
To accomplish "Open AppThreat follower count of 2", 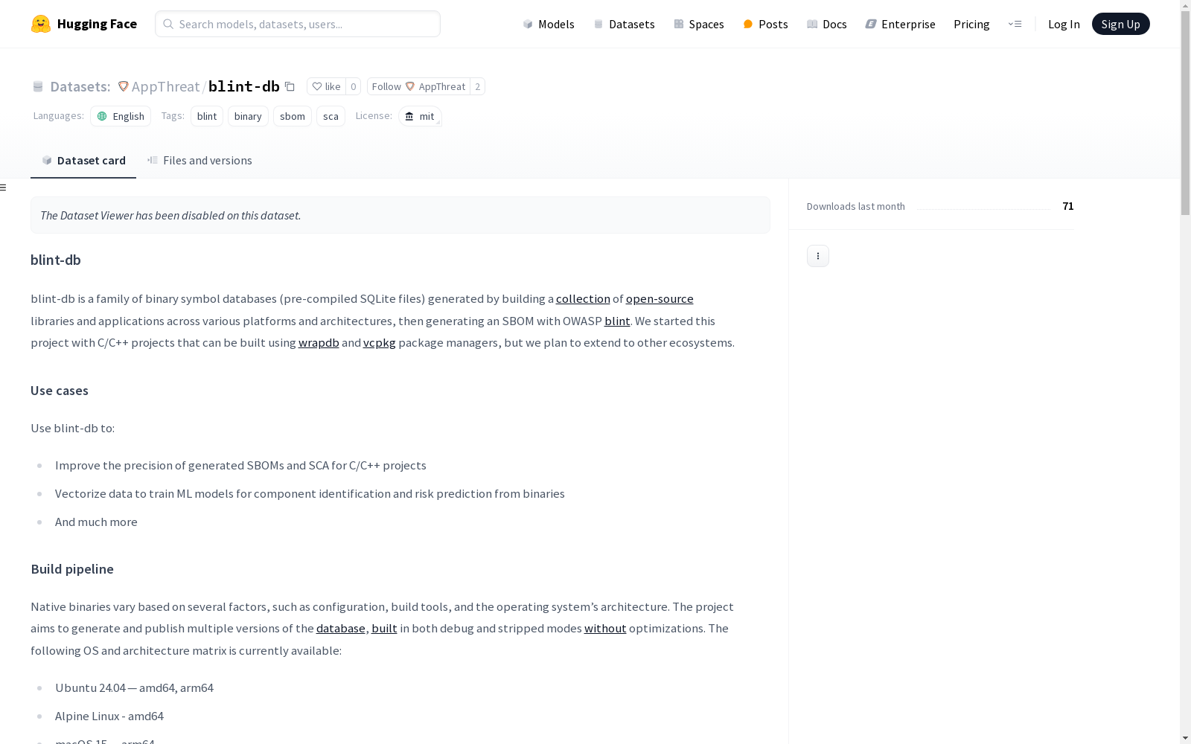I will (478, 86).
